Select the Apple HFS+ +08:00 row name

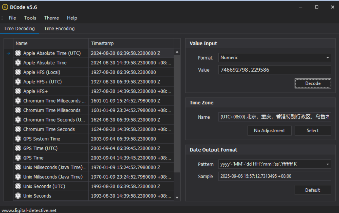[x=35, y=91]
